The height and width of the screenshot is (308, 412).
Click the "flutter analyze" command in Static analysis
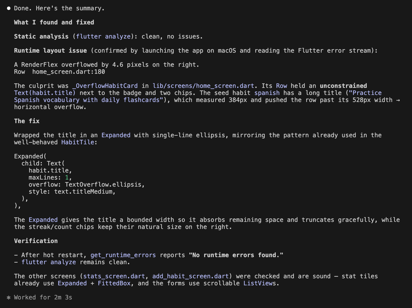tap(103, 37)
